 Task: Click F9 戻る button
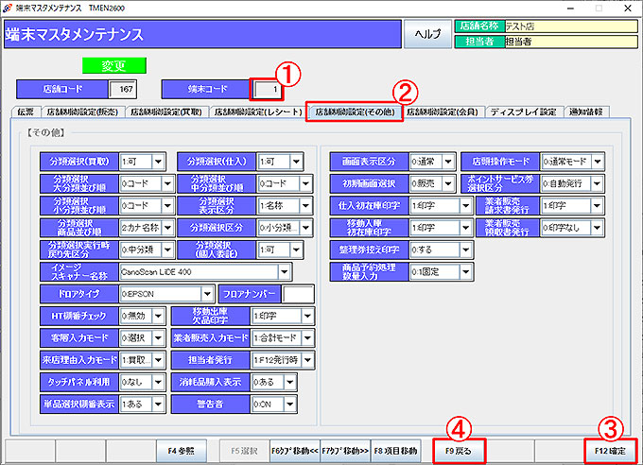coord(459,451)
